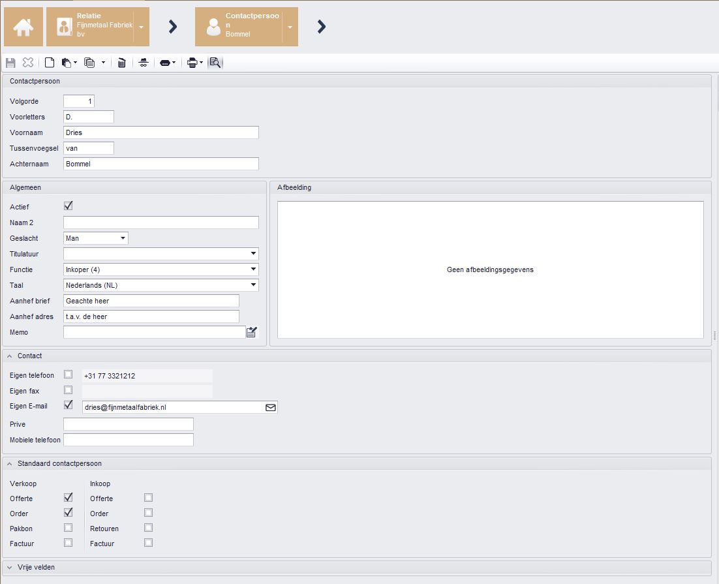Click the Aanhef adres field

(x=151, y=316)
